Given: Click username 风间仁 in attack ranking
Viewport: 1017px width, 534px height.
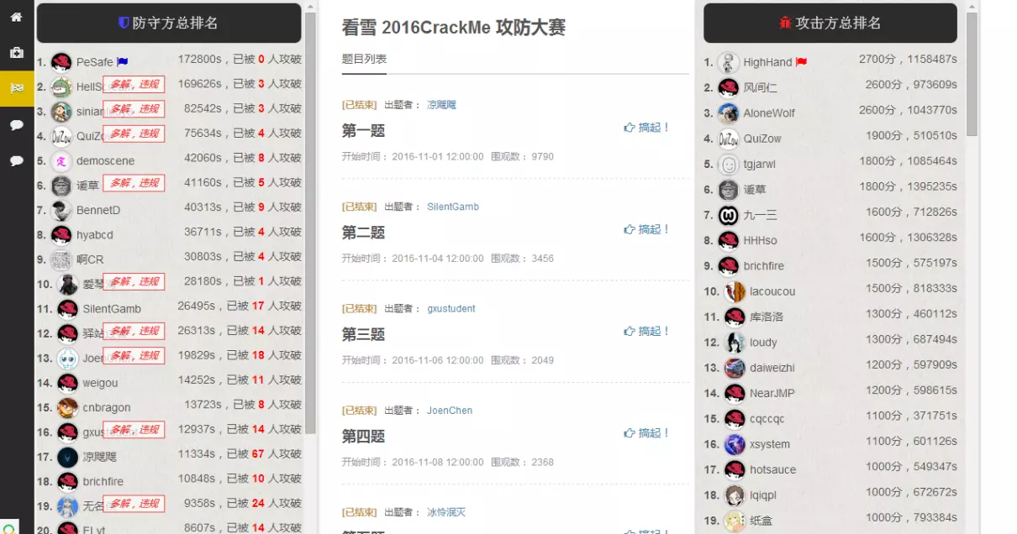Looking at the screenshot, I should (761, 87).
